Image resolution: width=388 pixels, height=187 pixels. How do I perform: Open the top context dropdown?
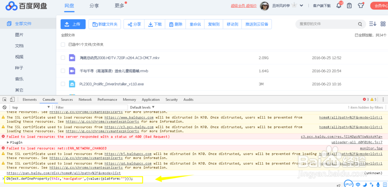click(x=31, y=107)
